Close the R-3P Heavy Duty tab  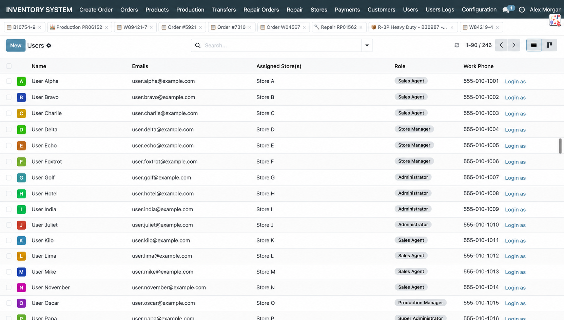click(x=452, y=27)
